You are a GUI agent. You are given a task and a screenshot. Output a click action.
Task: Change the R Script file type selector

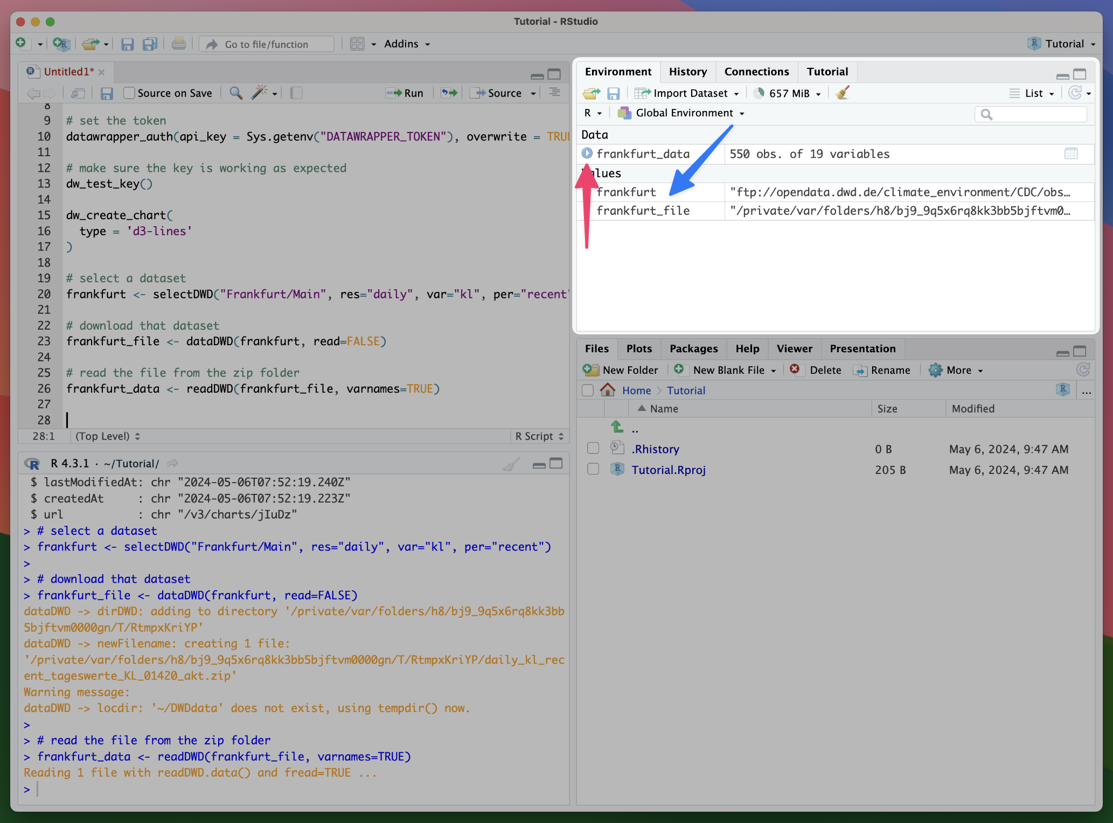point(539,436)
